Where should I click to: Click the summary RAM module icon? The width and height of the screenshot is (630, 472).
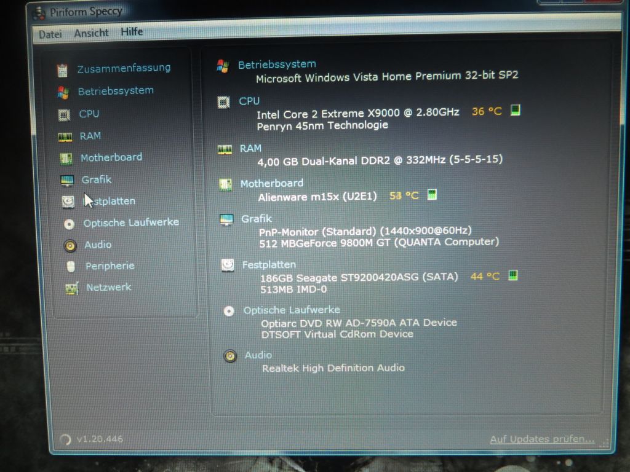225,150
